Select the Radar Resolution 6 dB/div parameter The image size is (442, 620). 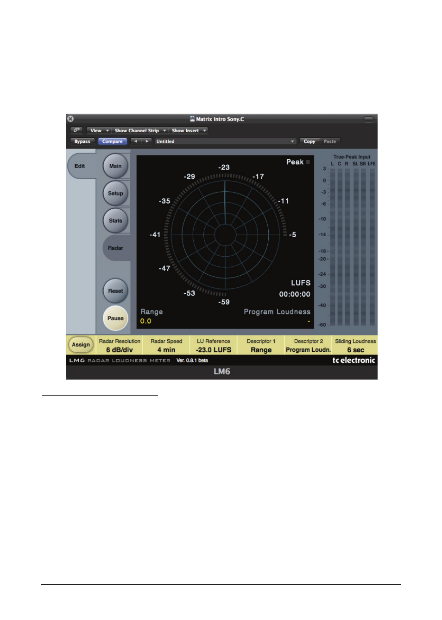point(120,345)
